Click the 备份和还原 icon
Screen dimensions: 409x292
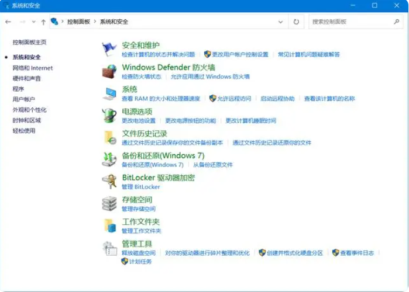coord(109,159)
